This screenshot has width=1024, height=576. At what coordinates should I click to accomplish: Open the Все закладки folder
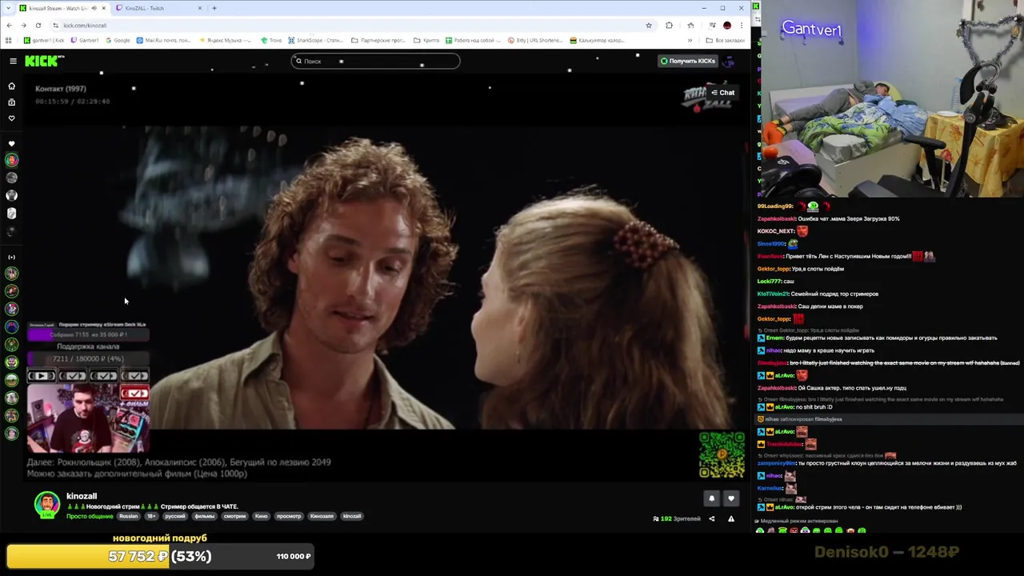725,40
